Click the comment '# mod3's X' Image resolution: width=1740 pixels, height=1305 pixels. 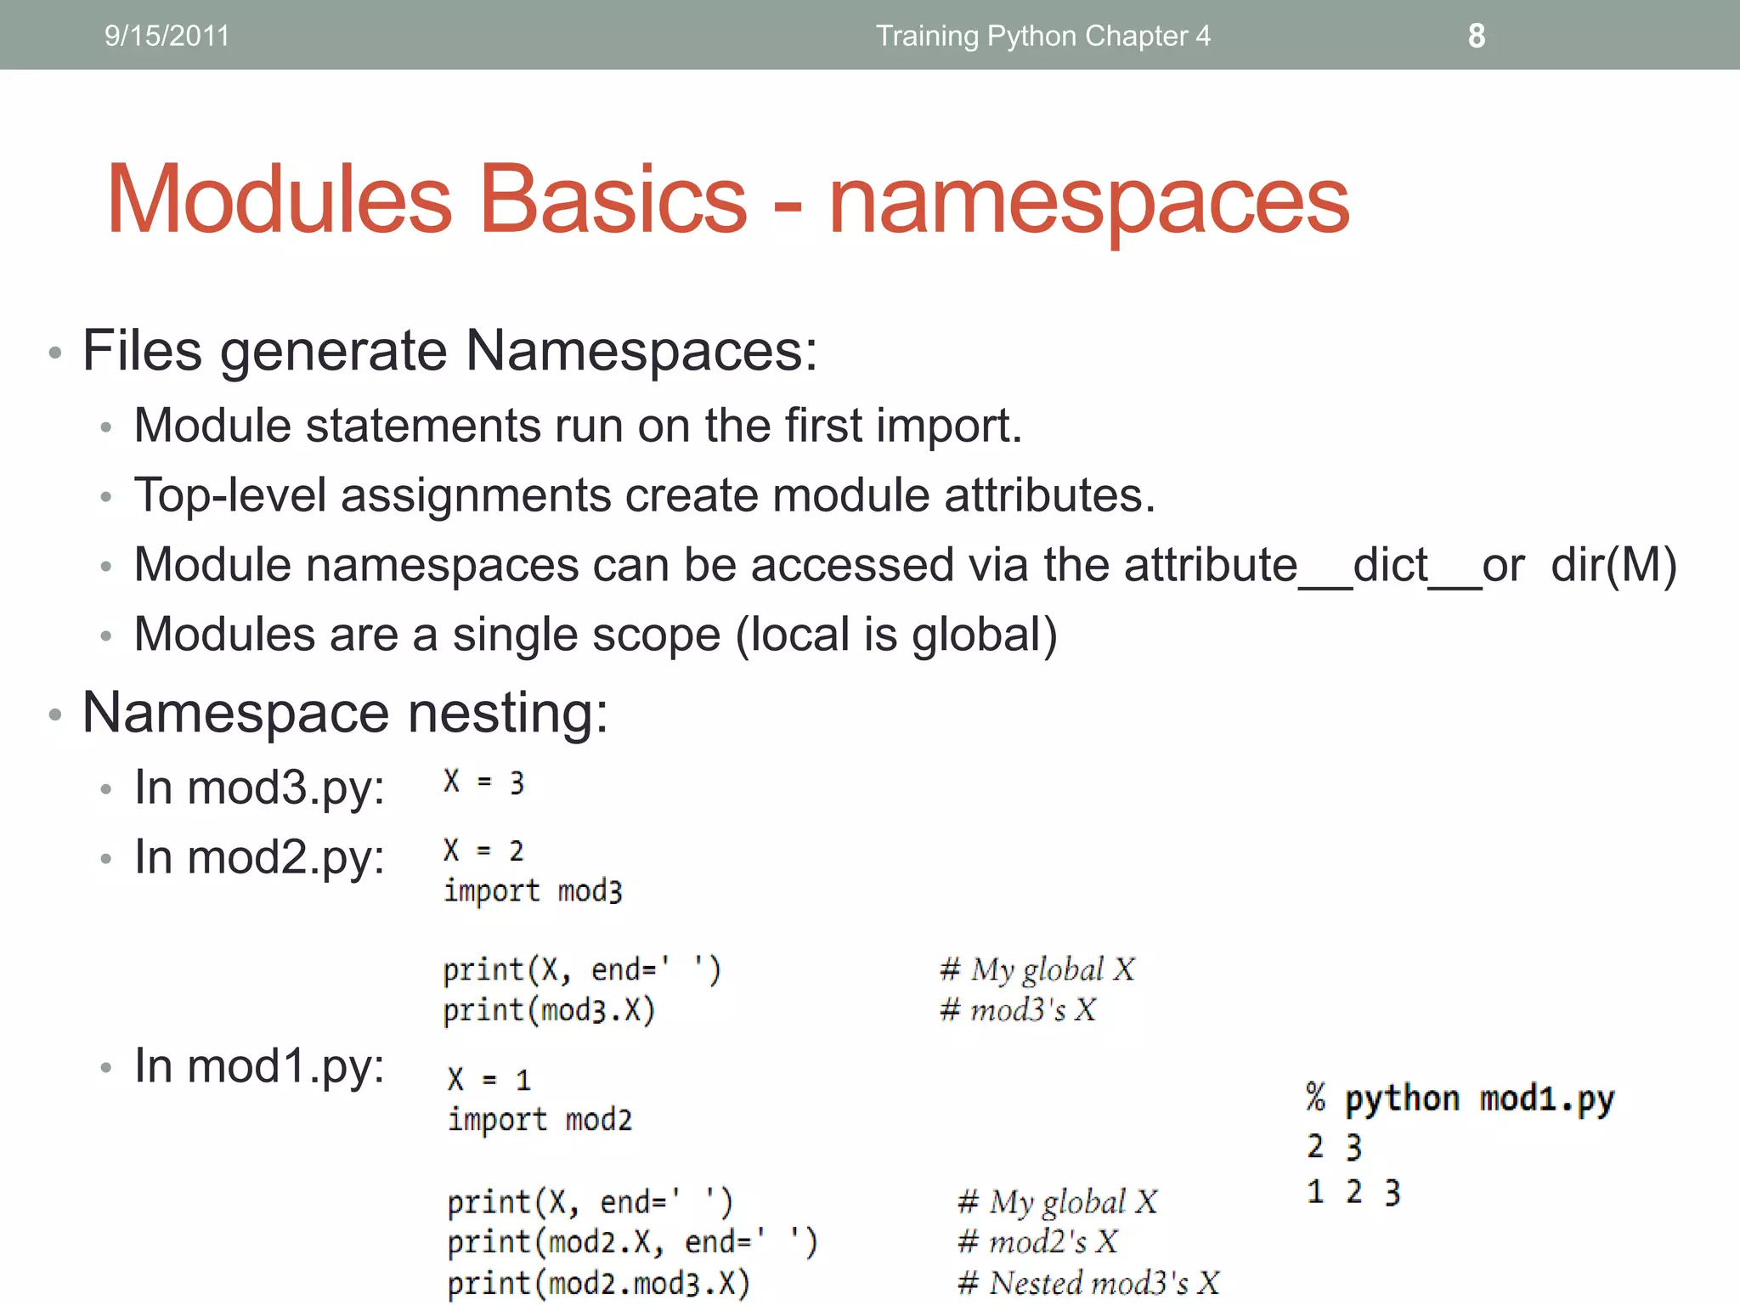pos(1018,1010)
